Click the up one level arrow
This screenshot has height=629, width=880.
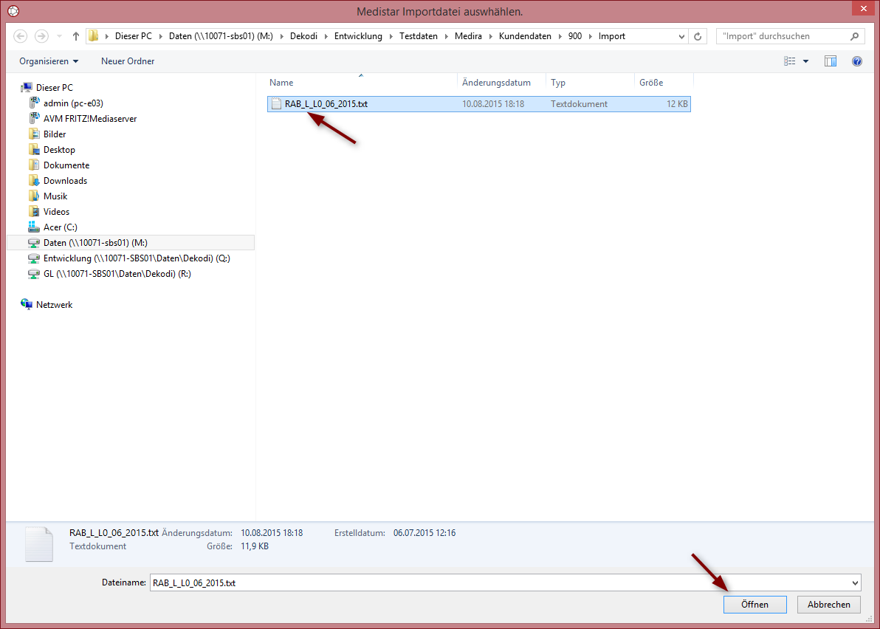76,36
